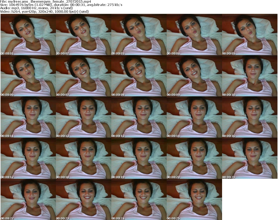
Task: Open the frame thumbnail stamped 00:00:17
Action: click(x=28, y=158)
